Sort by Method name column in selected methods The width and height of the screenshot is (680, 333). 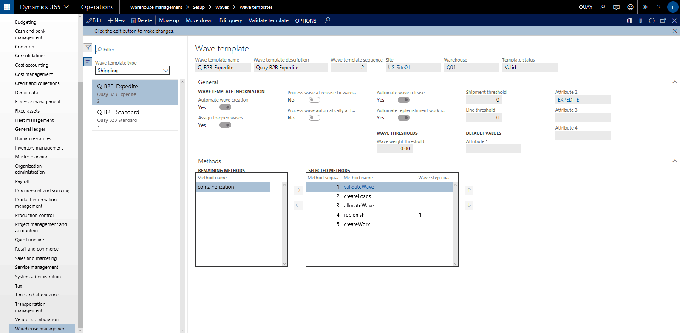358,178
